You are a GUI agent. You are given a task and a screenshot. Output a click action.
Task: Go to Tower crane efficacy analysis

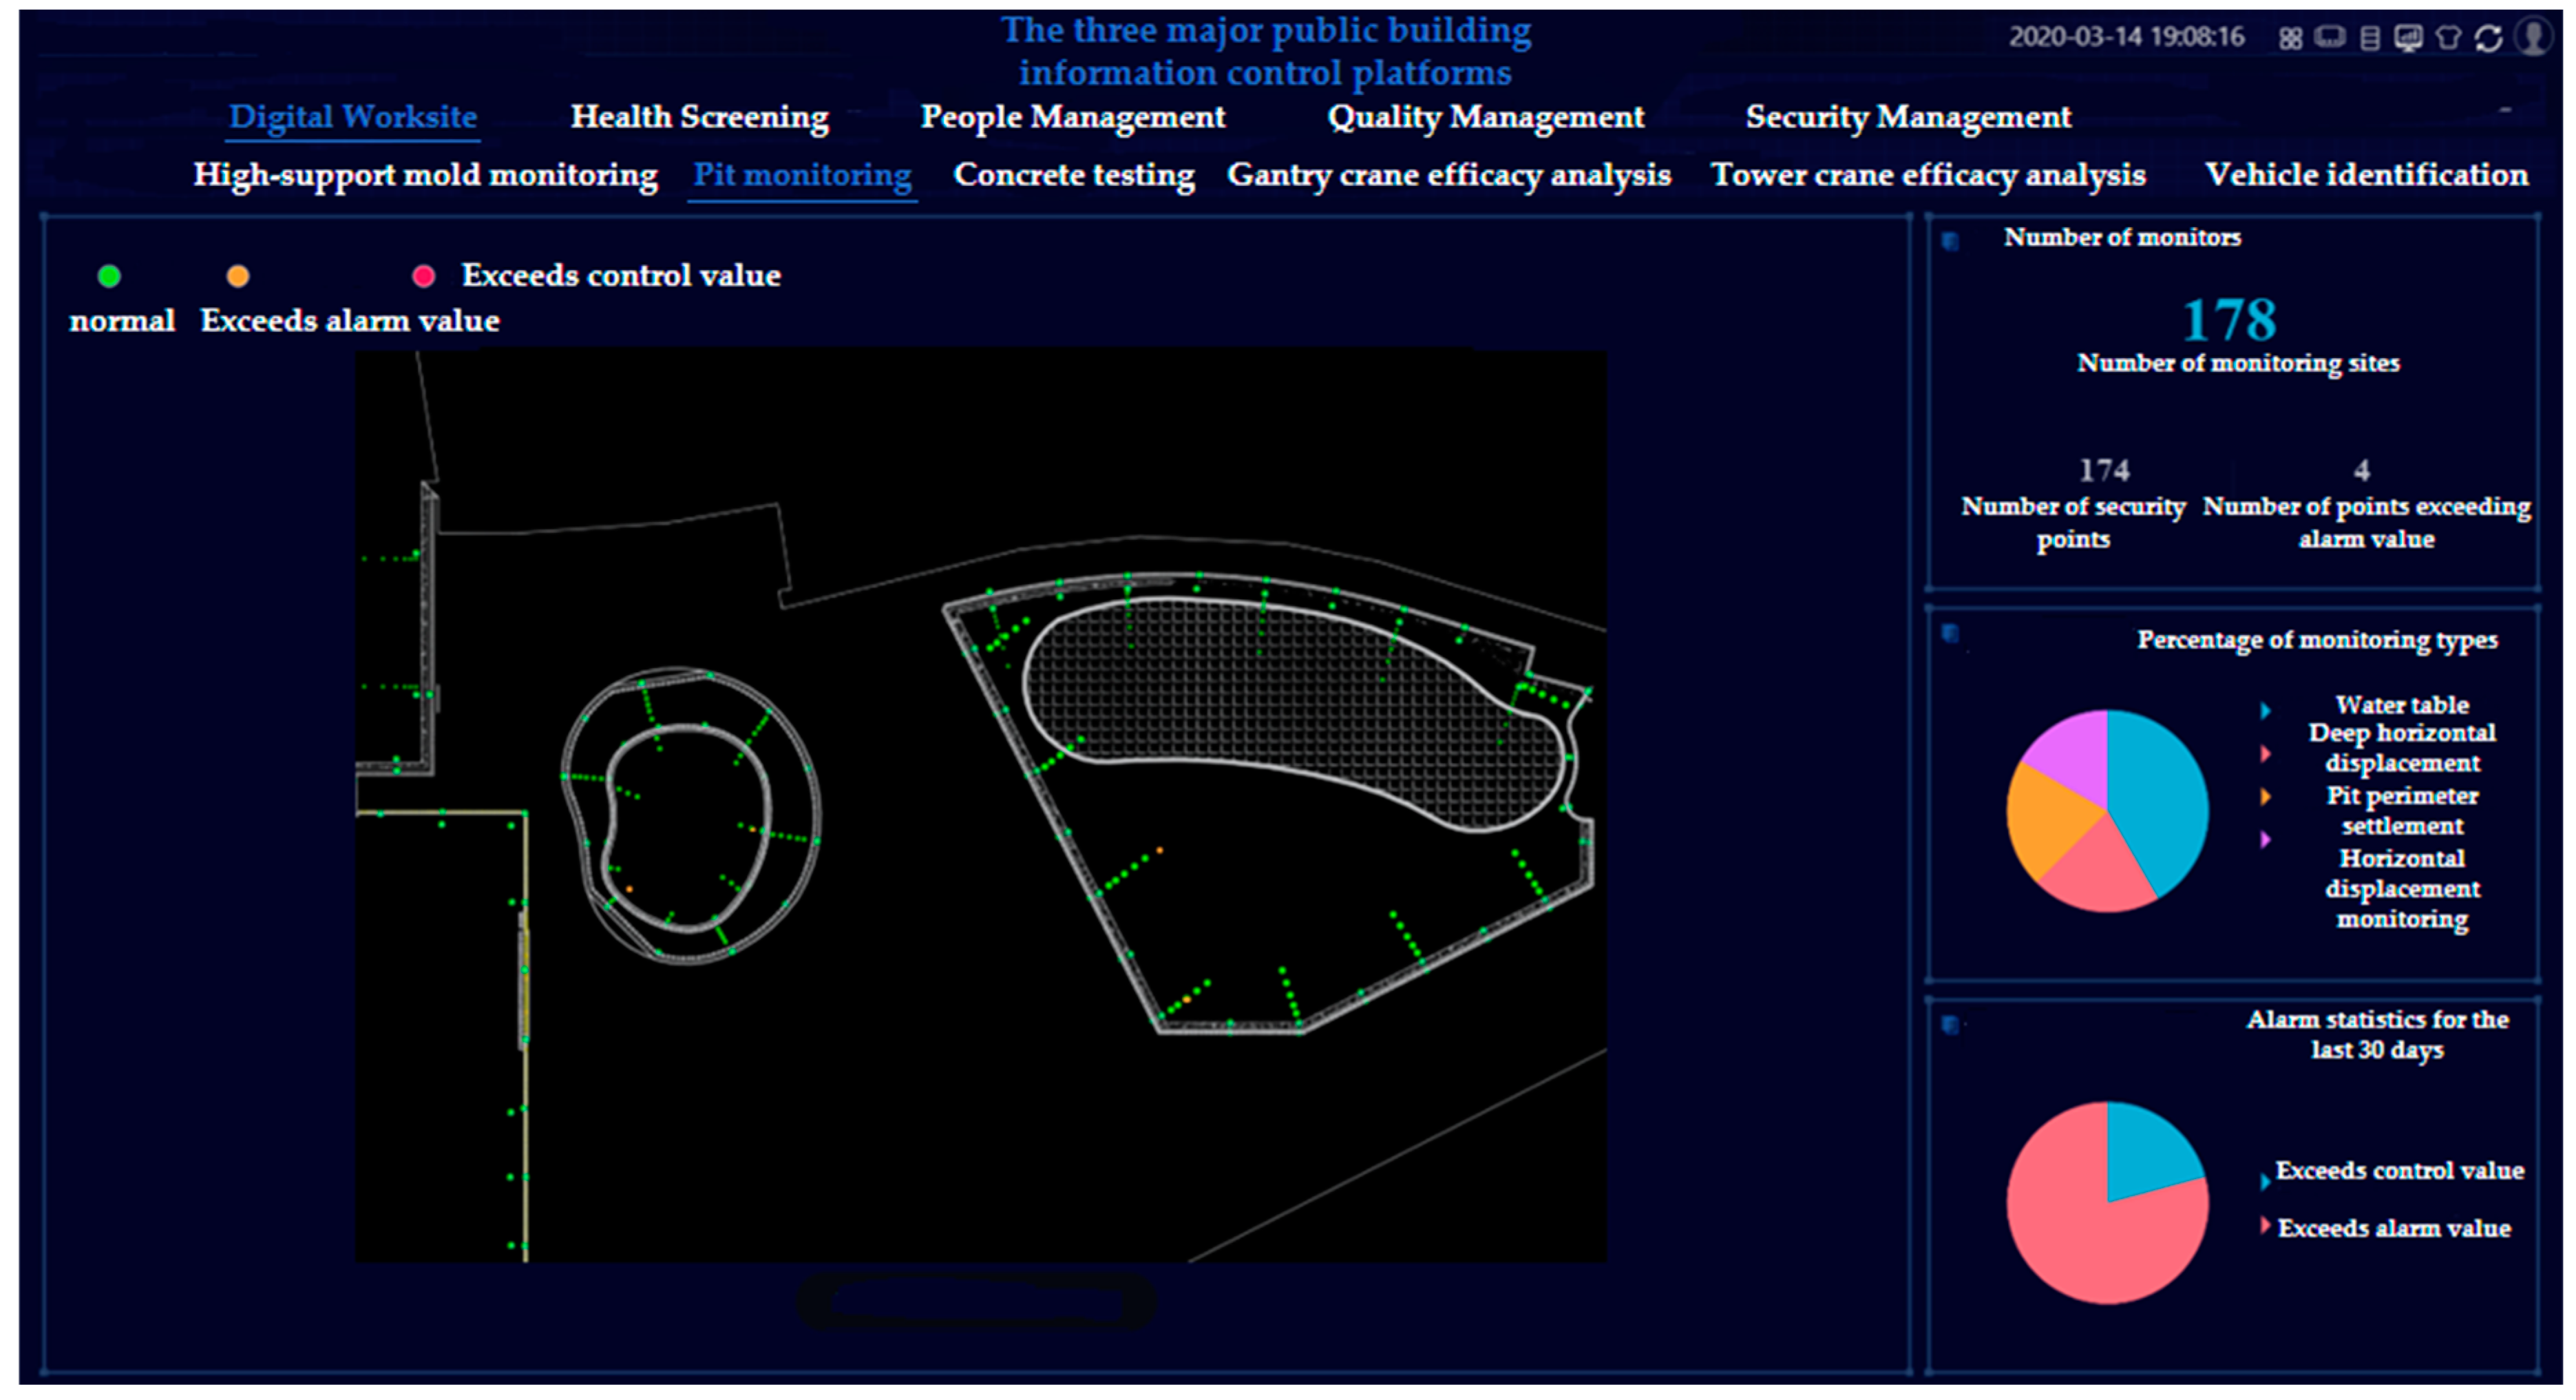[x=1928, y=175]
